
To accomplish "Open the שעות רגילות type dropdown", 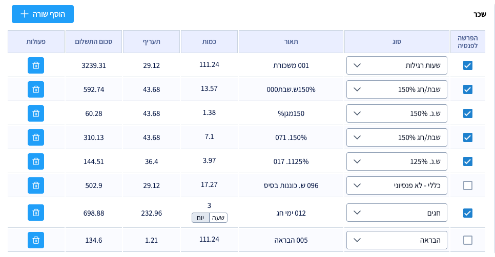I will [x=397, y=65].
